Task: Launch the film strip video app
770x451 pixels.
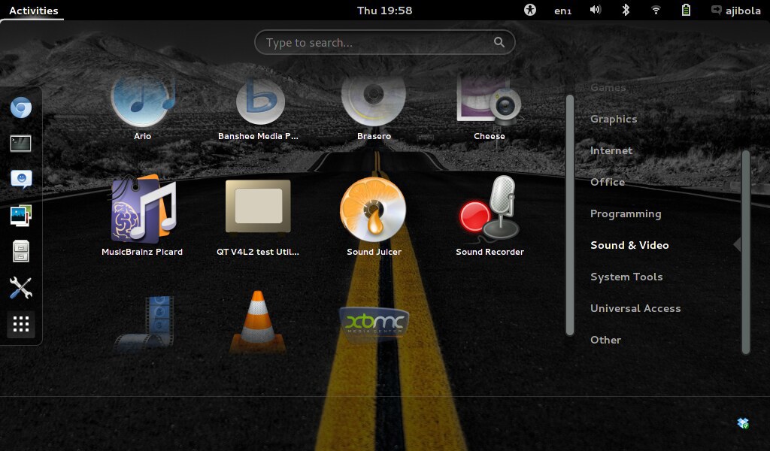Action: [x=144, y=322]
